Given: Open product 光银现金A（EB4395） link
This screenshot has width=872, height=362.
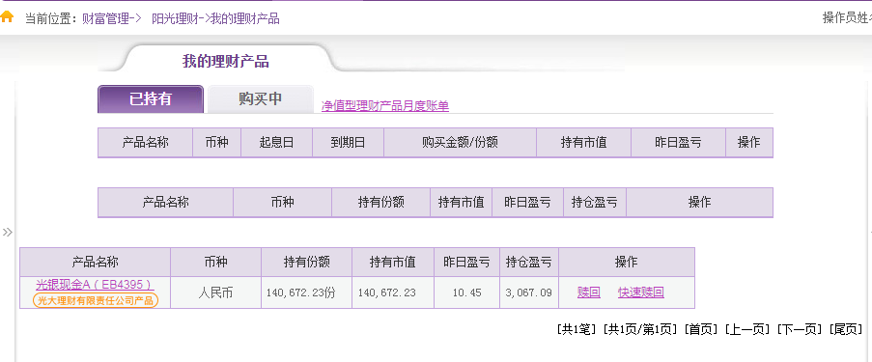Looking at the screenshot, I should pos(95,284).
